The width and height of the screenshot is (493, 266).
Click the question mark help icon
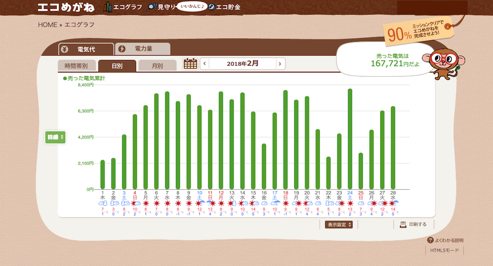[x=430, y=240]
